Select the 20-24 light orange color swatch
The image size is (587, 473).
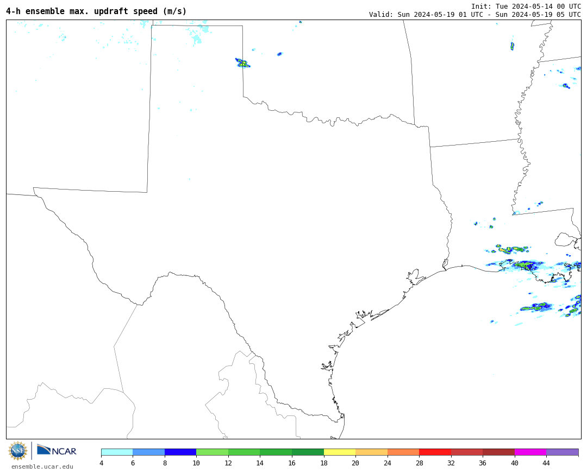[x=371, y=452]
